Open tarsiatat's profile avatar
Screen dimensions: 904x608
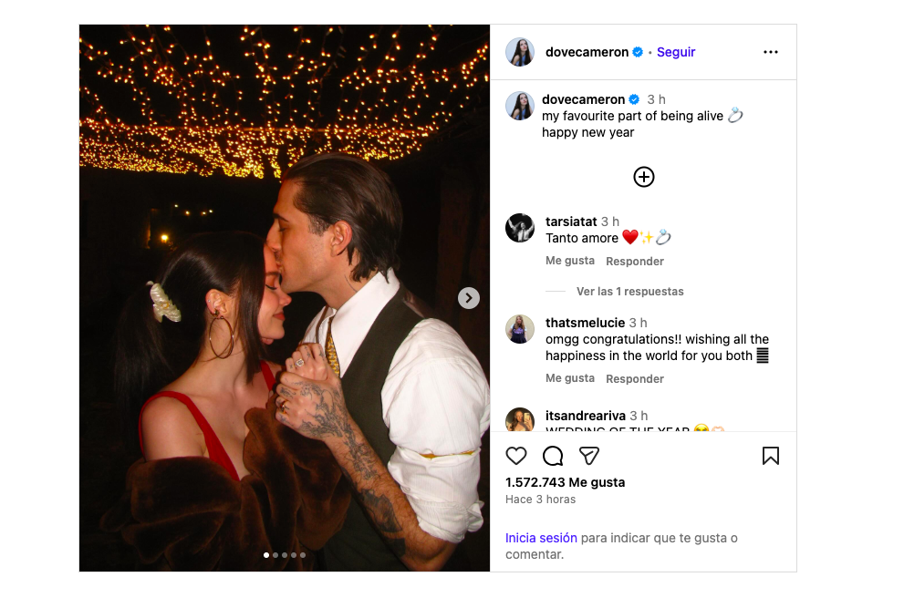tap(520, 228)
